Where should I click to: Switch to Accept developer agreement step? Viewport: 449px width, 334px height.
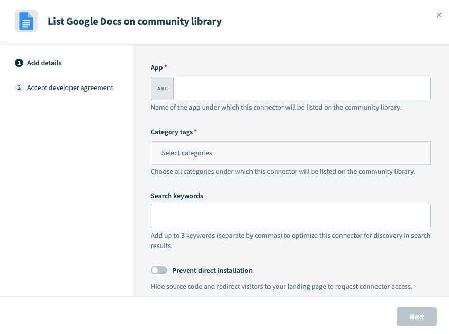coord(70,87)
